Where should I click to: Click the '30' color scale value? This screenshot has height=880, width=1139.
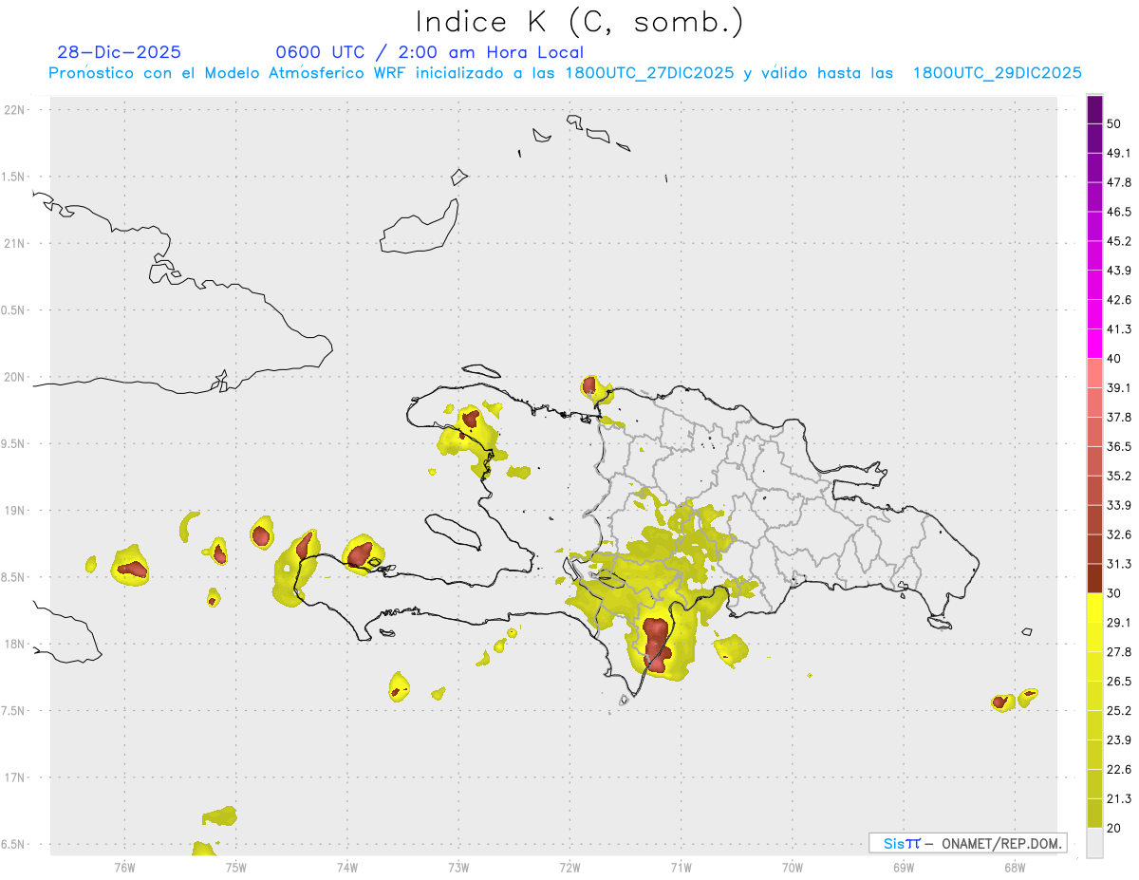(1114, 593)
